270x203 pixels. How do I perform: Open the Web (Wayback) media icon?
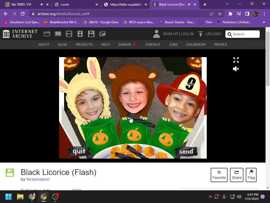pyautogui.click(x=47, y=34)
